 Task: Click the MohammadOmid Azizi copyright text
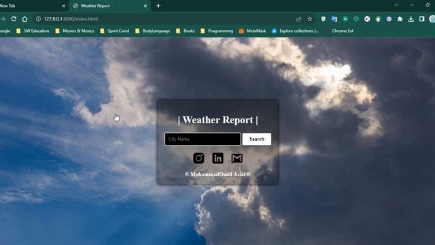(217, 174)
